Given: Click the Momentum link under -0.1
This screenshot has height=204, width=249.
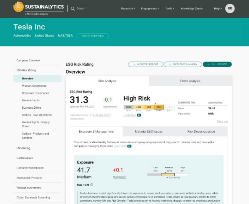Looking at the screenshot, I should tap(110, 107).
